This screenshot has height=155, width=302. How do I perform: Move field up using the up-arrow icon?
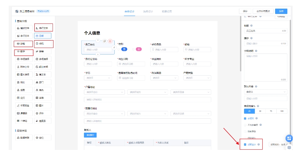[x=98, y=40]
